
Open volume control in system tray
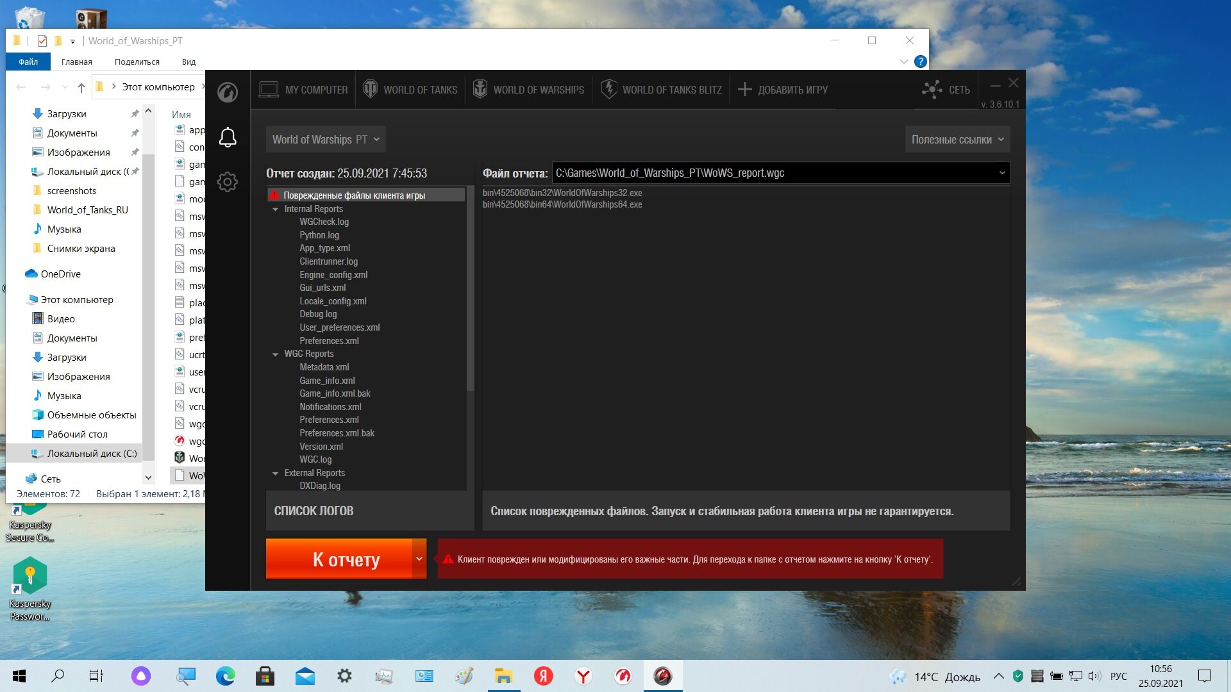click(x=1094, y=676)
